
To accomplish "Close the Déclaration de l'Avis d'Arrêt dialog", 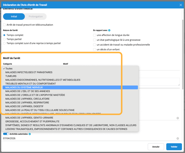I will point(181,5).
